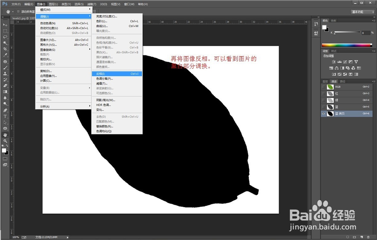Select the Zoom tool
The height and width of the screenshot is (240, 377).
(x=5, y=141)
